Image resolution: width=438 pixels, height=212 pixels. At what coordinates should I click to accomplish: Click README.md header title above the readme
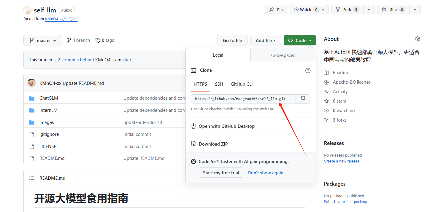[53, 178]
